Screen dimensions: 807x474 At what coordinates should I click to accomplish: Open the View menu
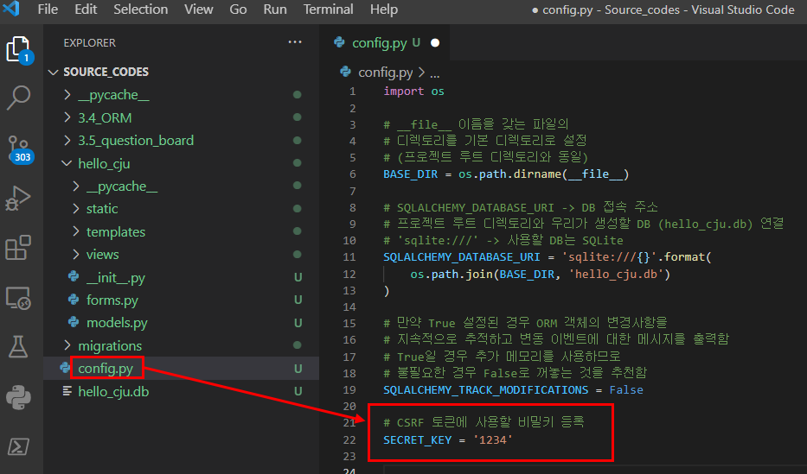point(199,9)
